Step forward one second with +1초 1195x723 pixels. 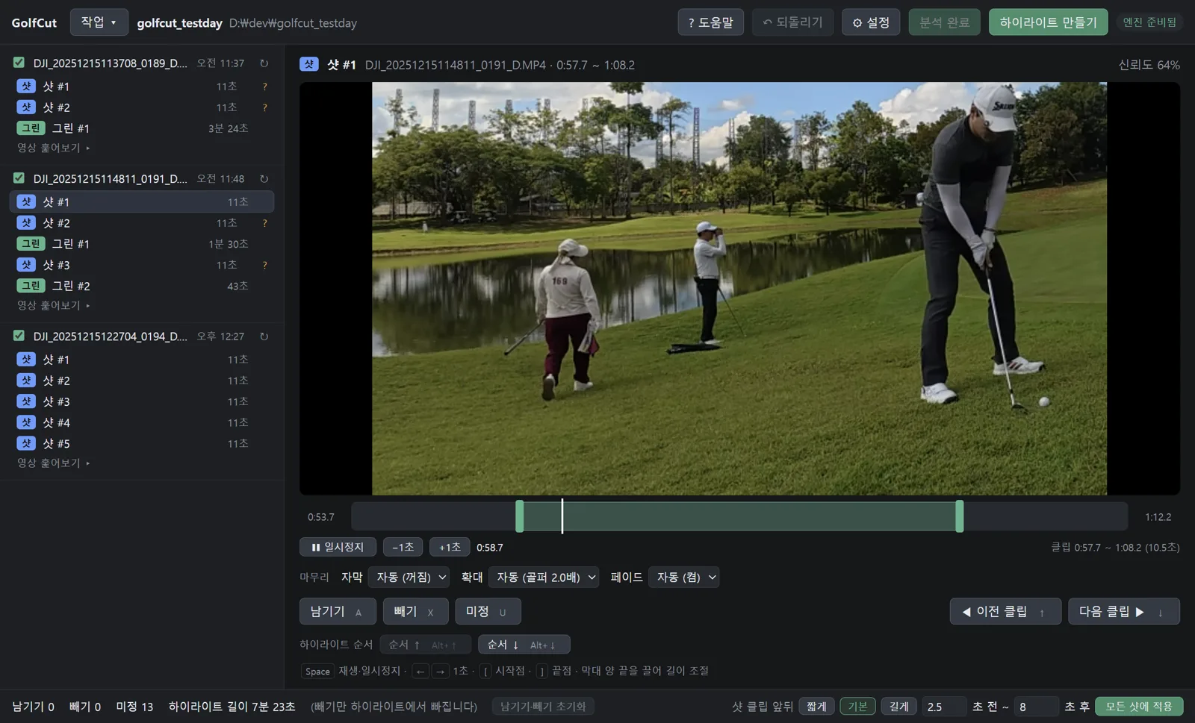pyautogui.click(x=450, y=547)
